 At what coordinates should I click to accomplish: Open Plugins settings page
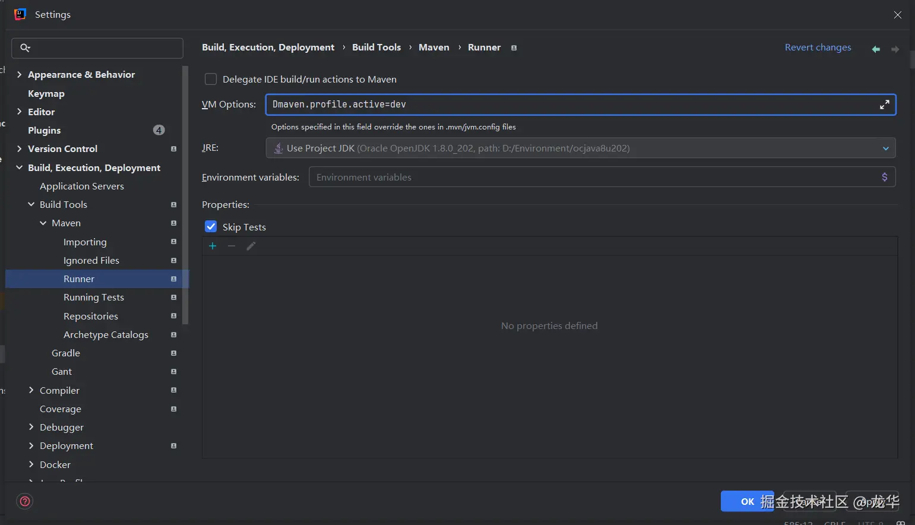(45, 130)
